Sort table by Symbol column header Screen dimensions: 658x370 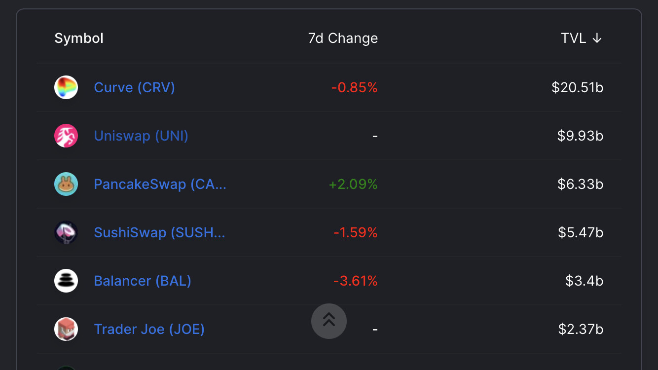tap(79, 38)
